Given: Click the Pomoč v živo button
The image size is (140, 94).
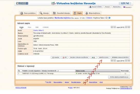Looking at the screenshot, I should (96, 7).
